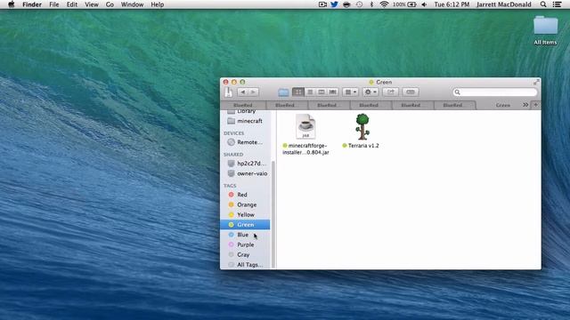
Task: Open the Edit menu
Action: click(72, 4)
